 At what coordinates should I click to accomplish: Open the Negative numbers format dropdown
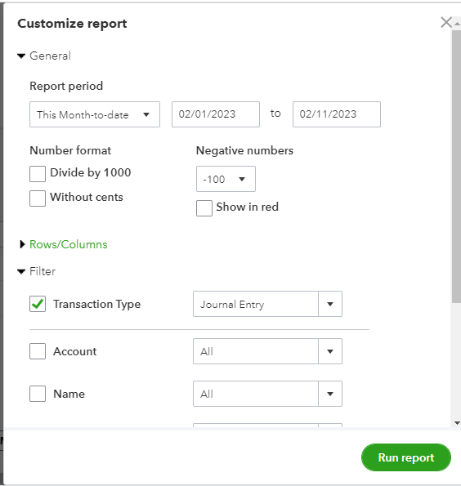coord(226,179)
